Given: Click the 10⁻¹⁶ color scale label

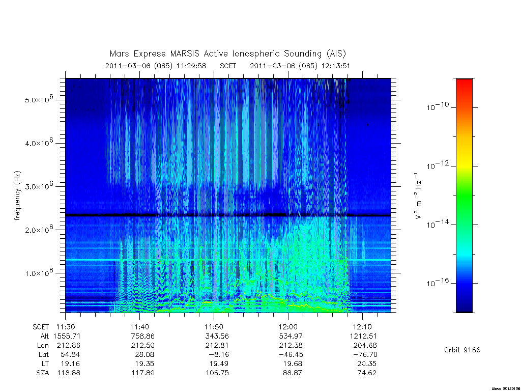Looking at the screenshot, I should [438, 283].
